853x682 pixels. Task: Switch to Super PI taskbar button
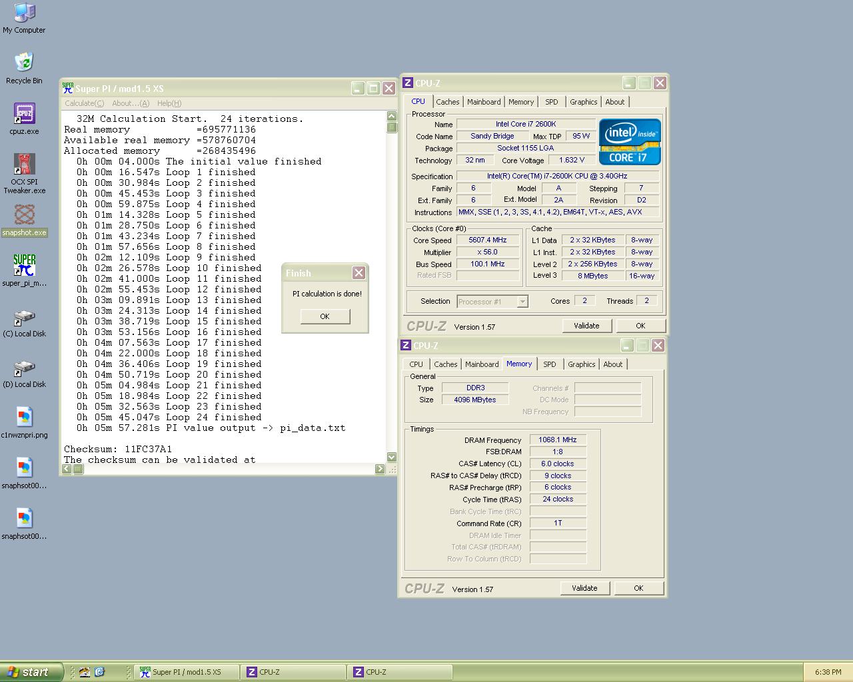coord(187,672)
